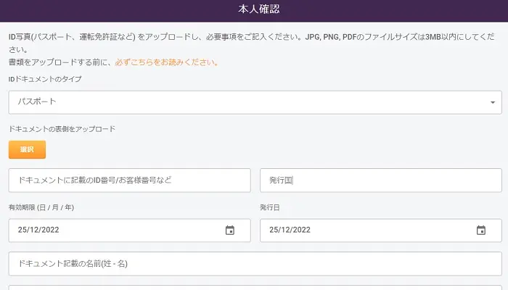This screenshot has height=290, width=508.
Task: Open the パスポート document type selector
Action: click(x=254, y=102)
